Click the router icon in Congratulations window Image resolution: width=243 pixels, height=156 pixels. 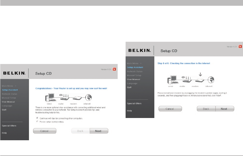point(64,97)
